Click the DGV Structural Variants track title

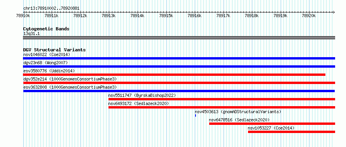[54, 50]
